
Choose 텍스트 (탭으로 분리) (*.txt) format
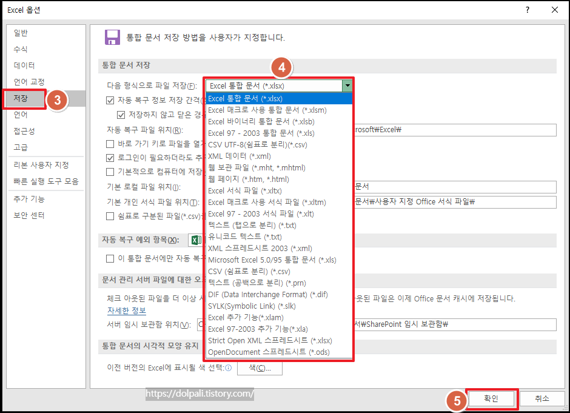279,226
